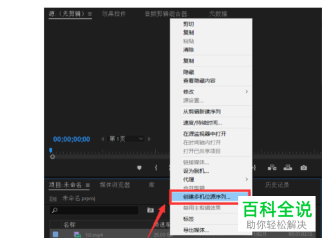This screenshot has height=238, width=322.
Task: Select the 项目:未命名 tab
Action: [65, 185]
